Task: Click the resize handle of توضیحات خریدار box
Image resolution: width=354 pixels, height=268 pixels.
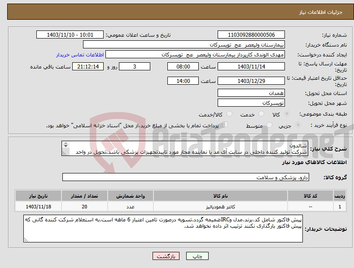Action: point(26,240)
